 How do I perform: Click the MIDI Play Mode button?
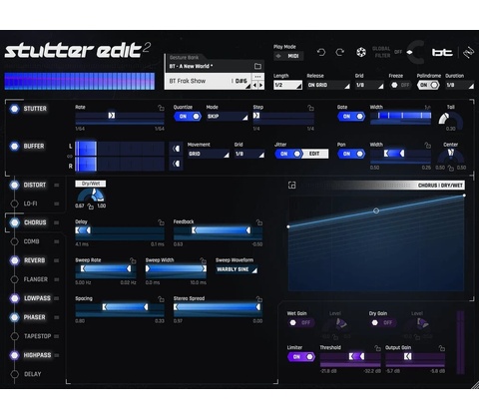pyautogui.click(x=288, y=56)
